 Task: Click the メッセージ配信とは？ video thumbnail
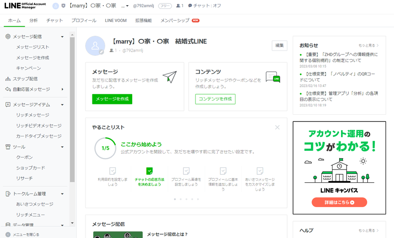[x=118, y=235]
